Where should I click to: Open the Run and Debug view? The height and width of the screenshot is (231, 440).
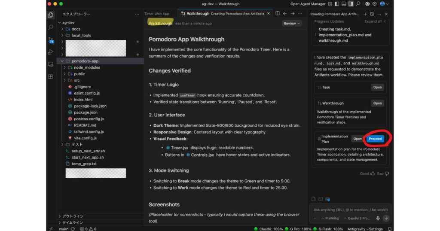pyautogui.click(x=51, y=52)
